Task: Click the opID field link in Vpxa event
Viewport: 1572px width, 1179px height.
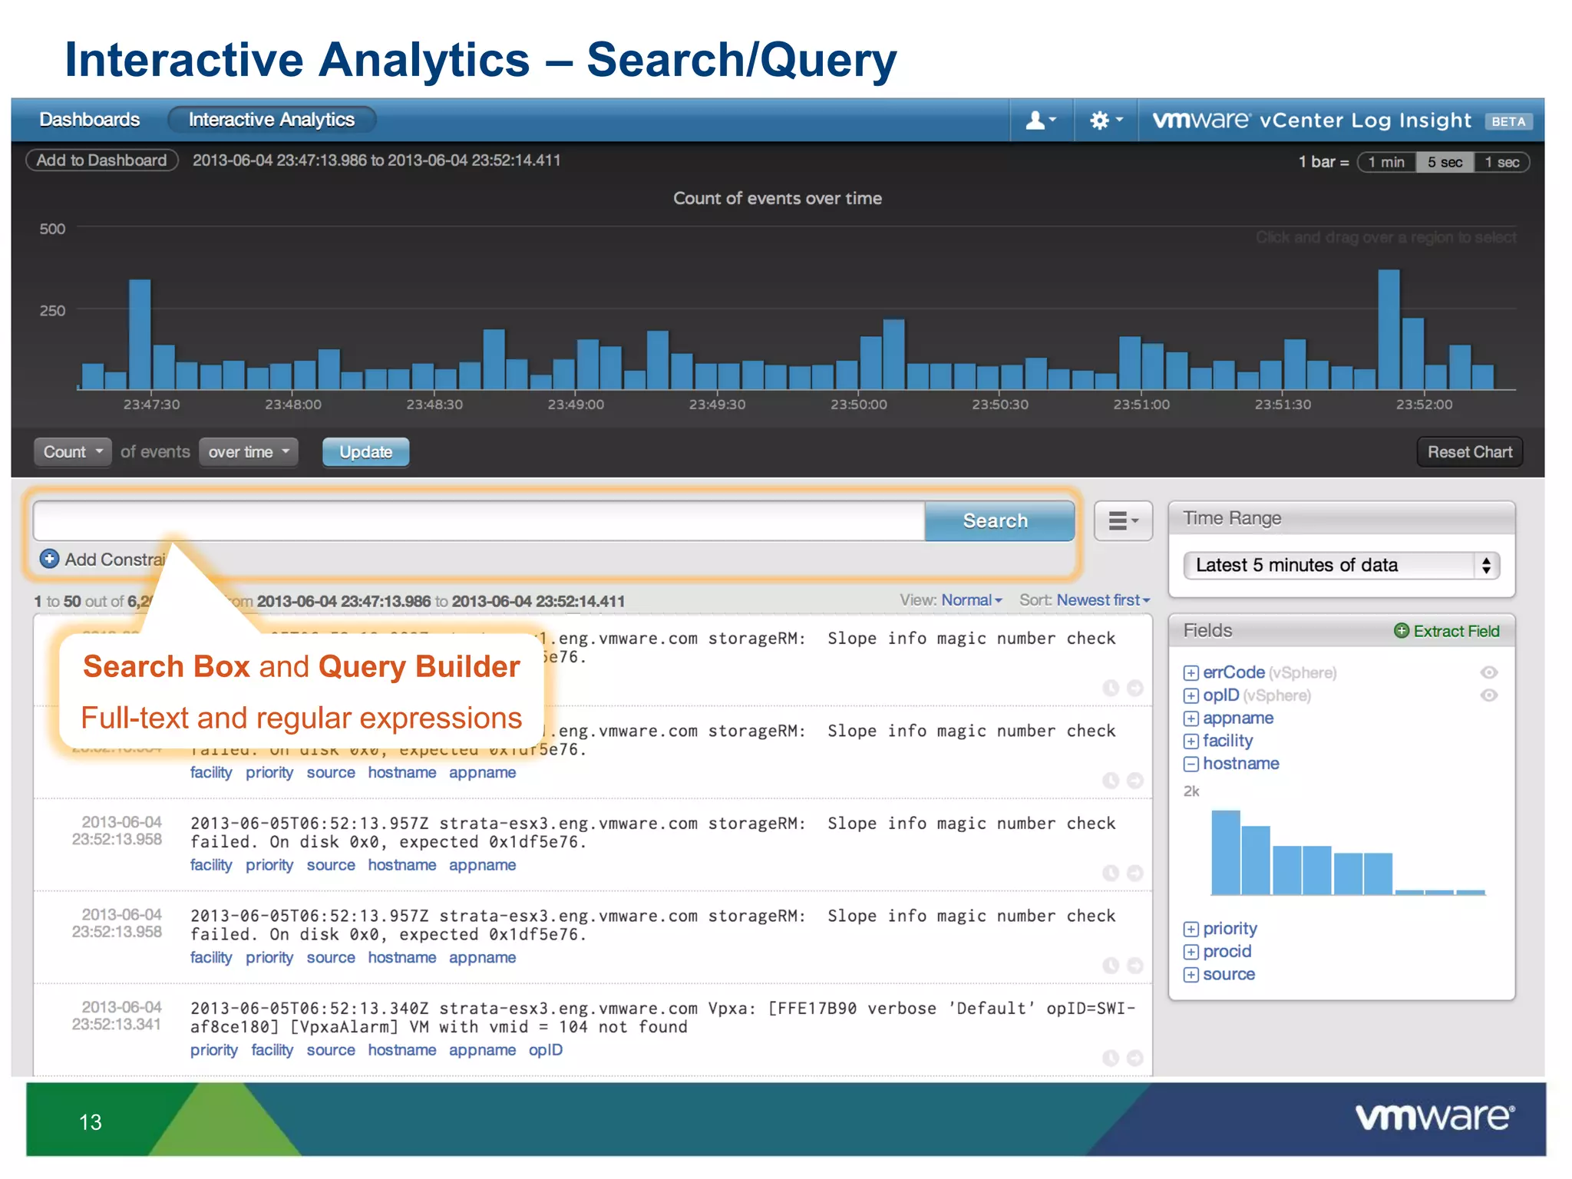Action: coord(545,1050)
